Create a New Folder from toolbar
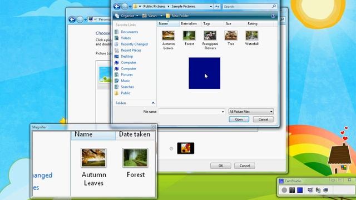 (177, 16)
